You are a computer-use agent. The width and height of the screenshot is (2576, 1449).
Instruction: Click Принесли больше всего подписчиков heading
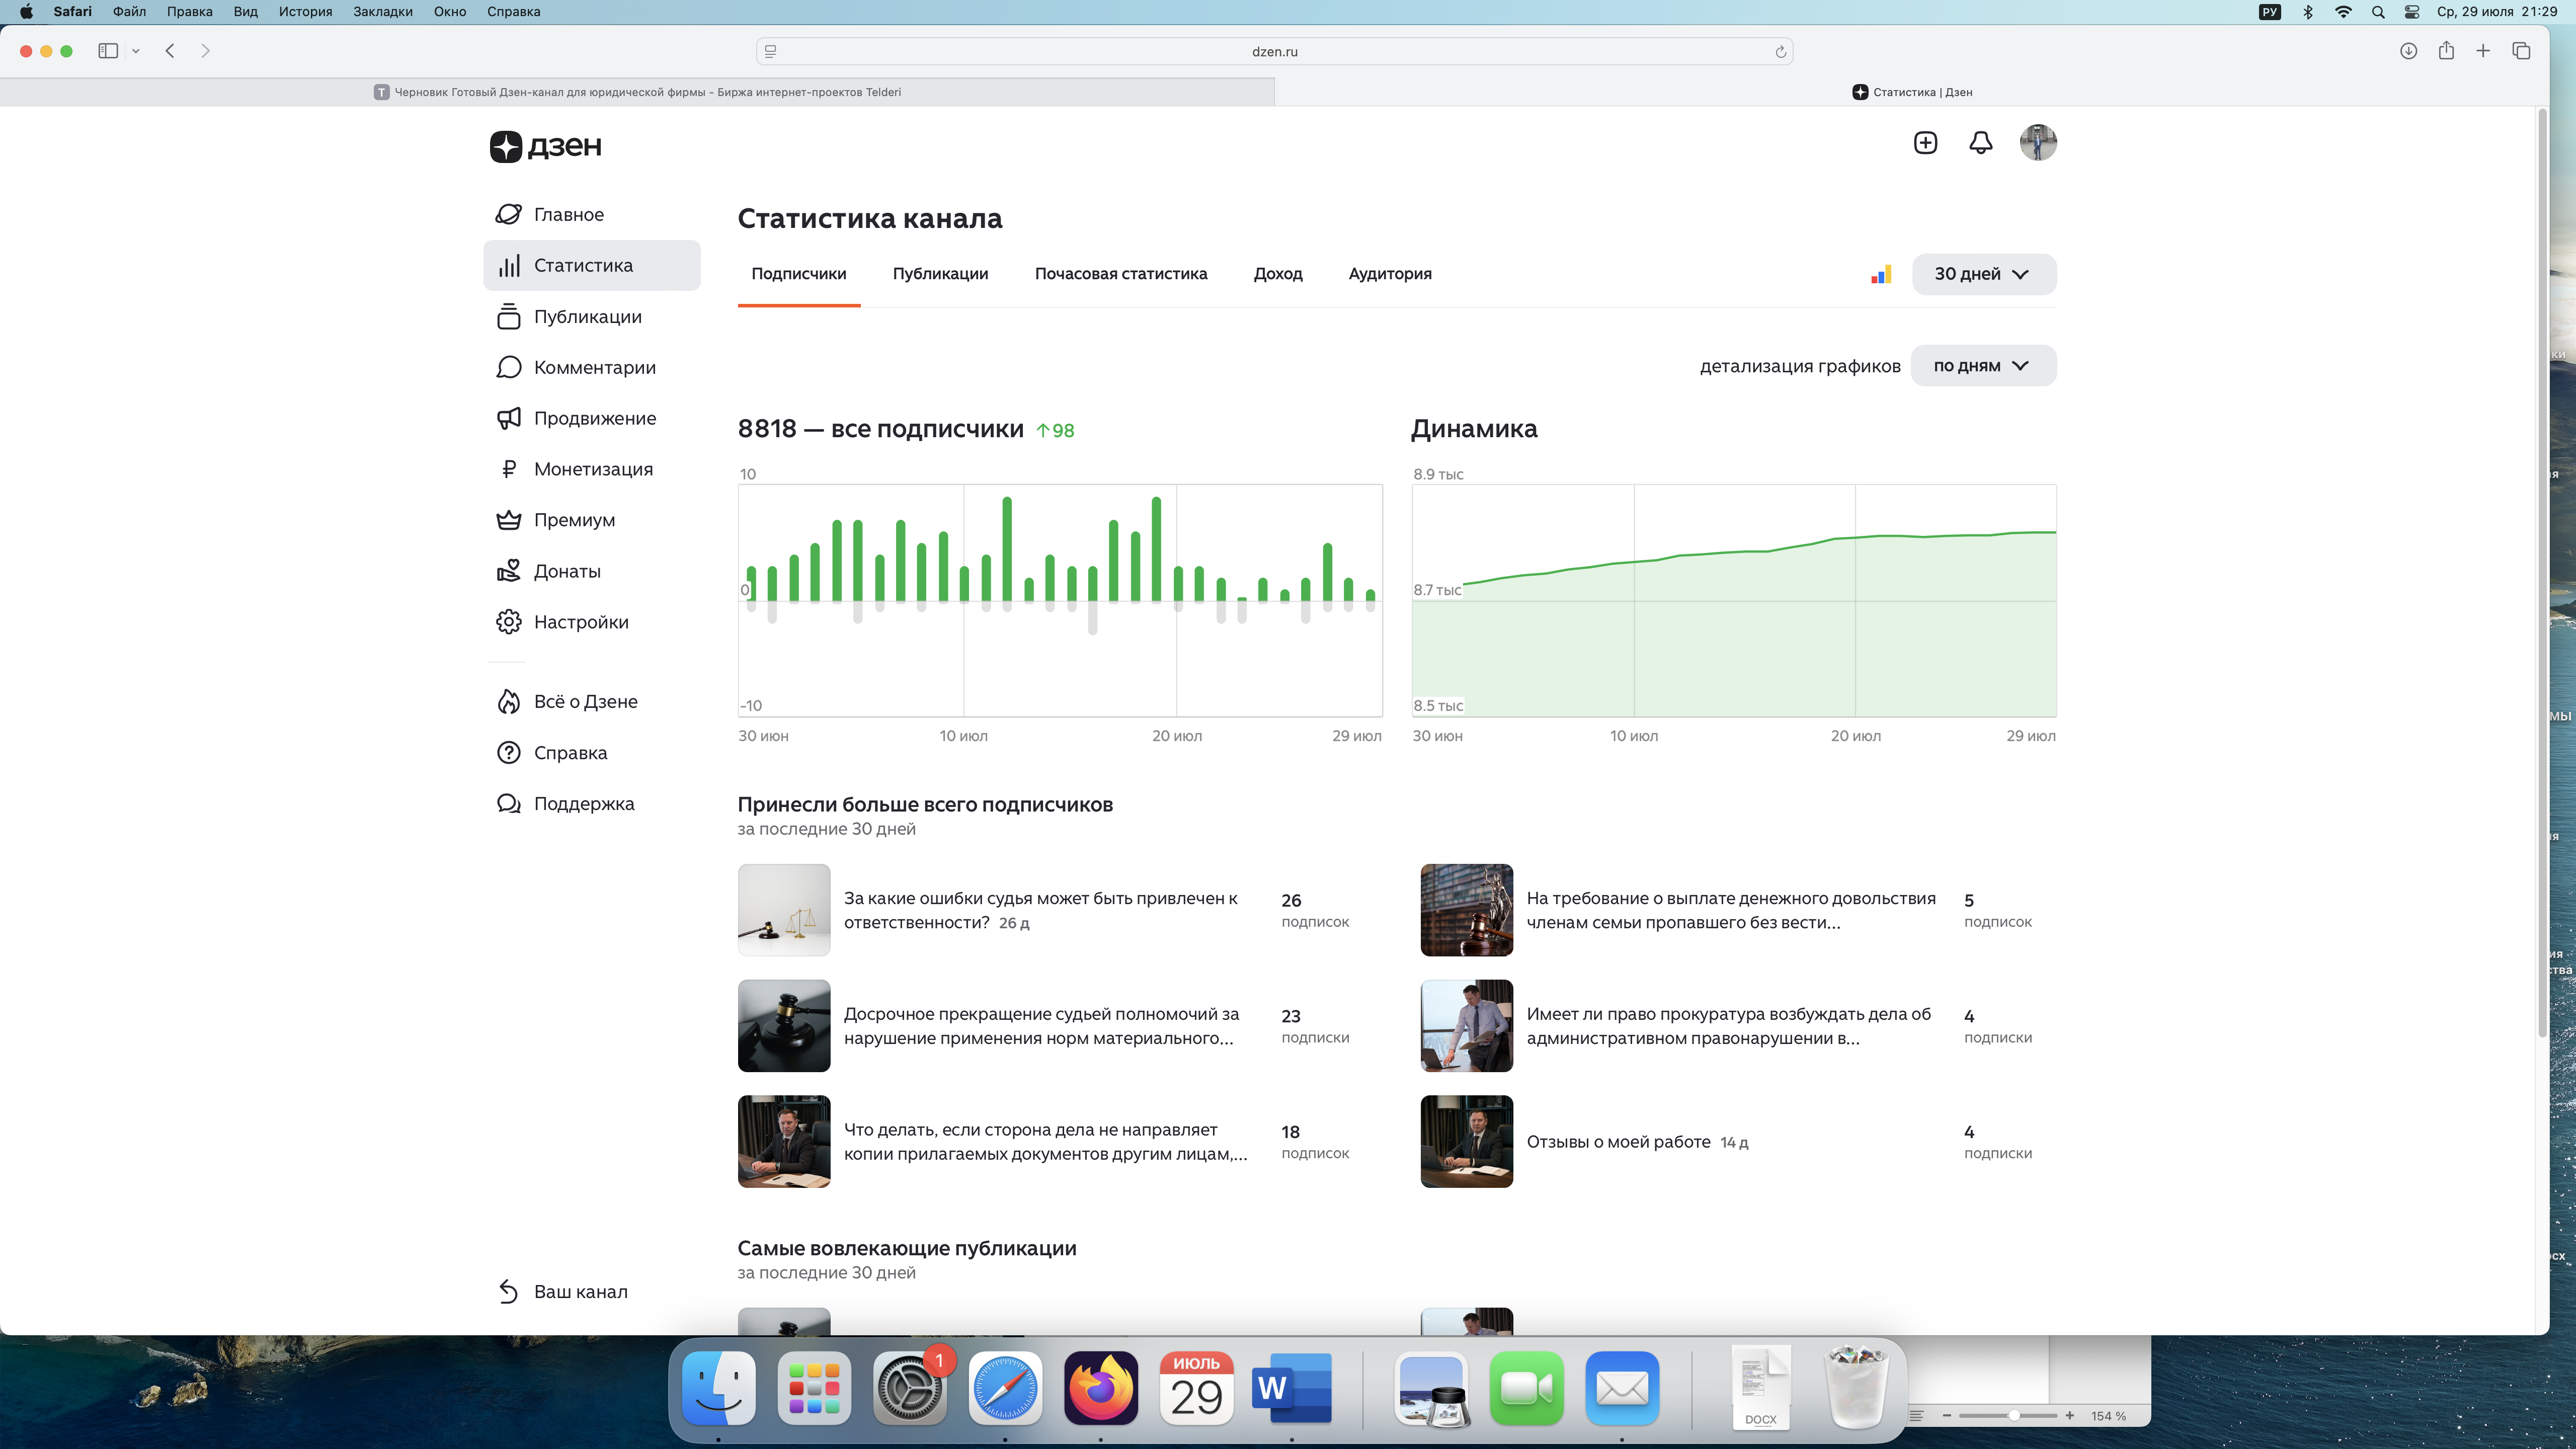(925, 805)
